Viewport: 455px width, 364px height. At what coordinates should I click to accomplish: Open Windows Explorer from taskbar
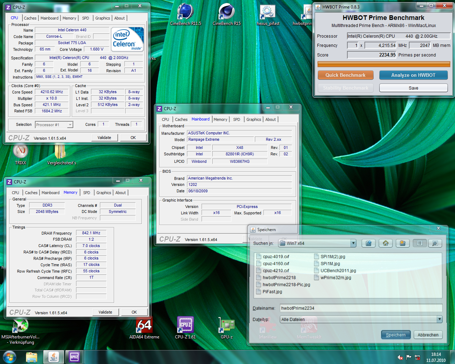click(32, 357)
